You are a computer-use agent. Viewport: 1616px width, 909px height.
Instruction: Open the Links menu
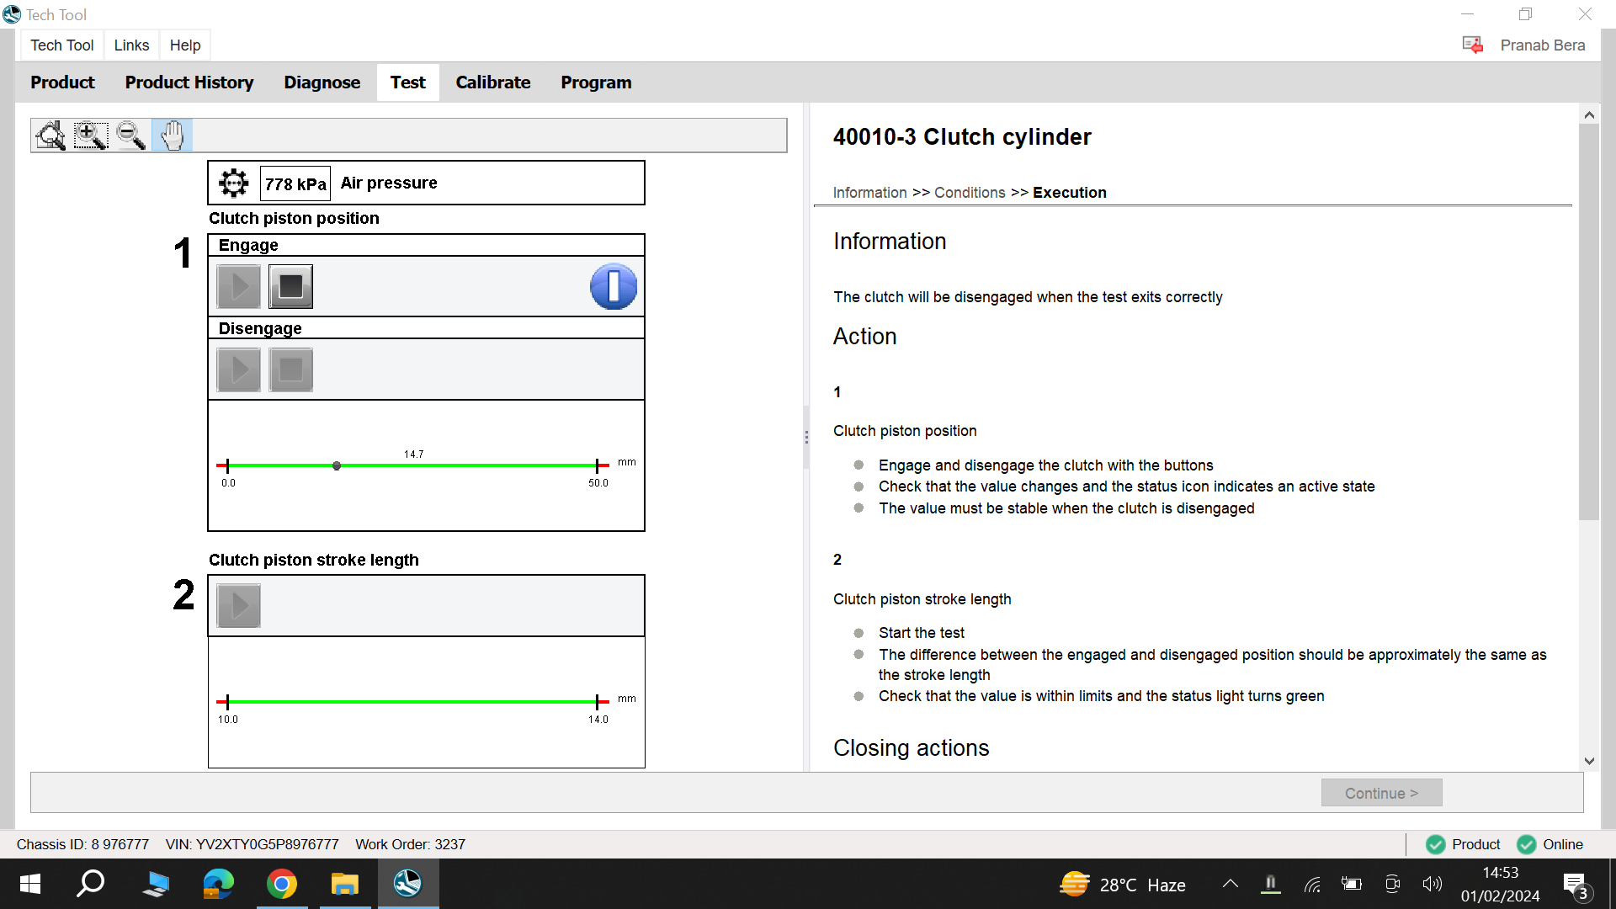131,45
